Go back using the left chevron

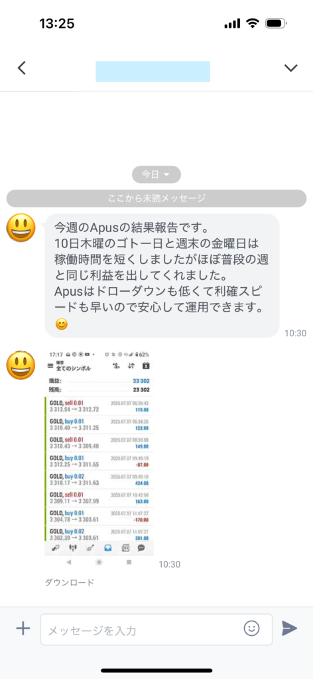22,68
